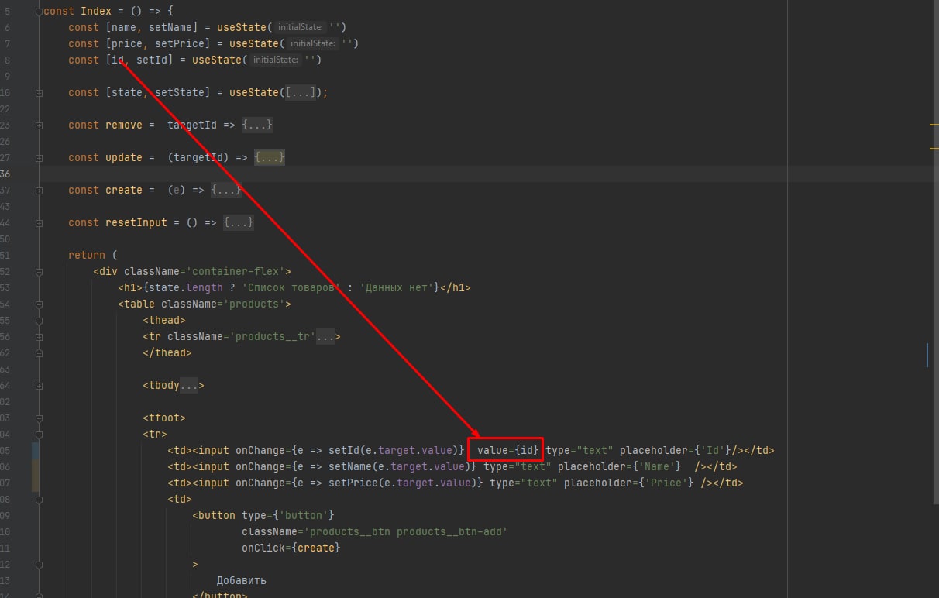Screen dimensions: 939x598
Task: Click the setState identifier
Action: pos(180,92)
